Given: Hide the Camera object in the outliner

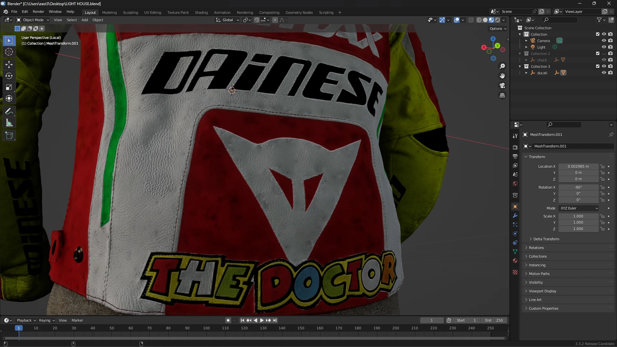Looking at the screenshot, I should coord(604,41).
